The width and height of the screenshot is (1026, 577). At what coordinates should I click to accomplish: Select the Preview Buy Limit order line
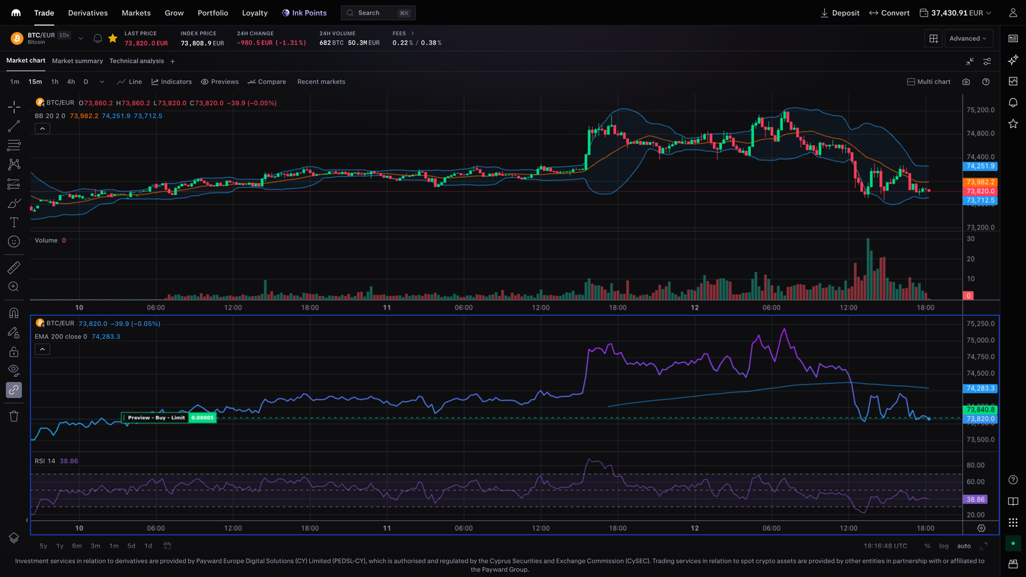(168, 418)
